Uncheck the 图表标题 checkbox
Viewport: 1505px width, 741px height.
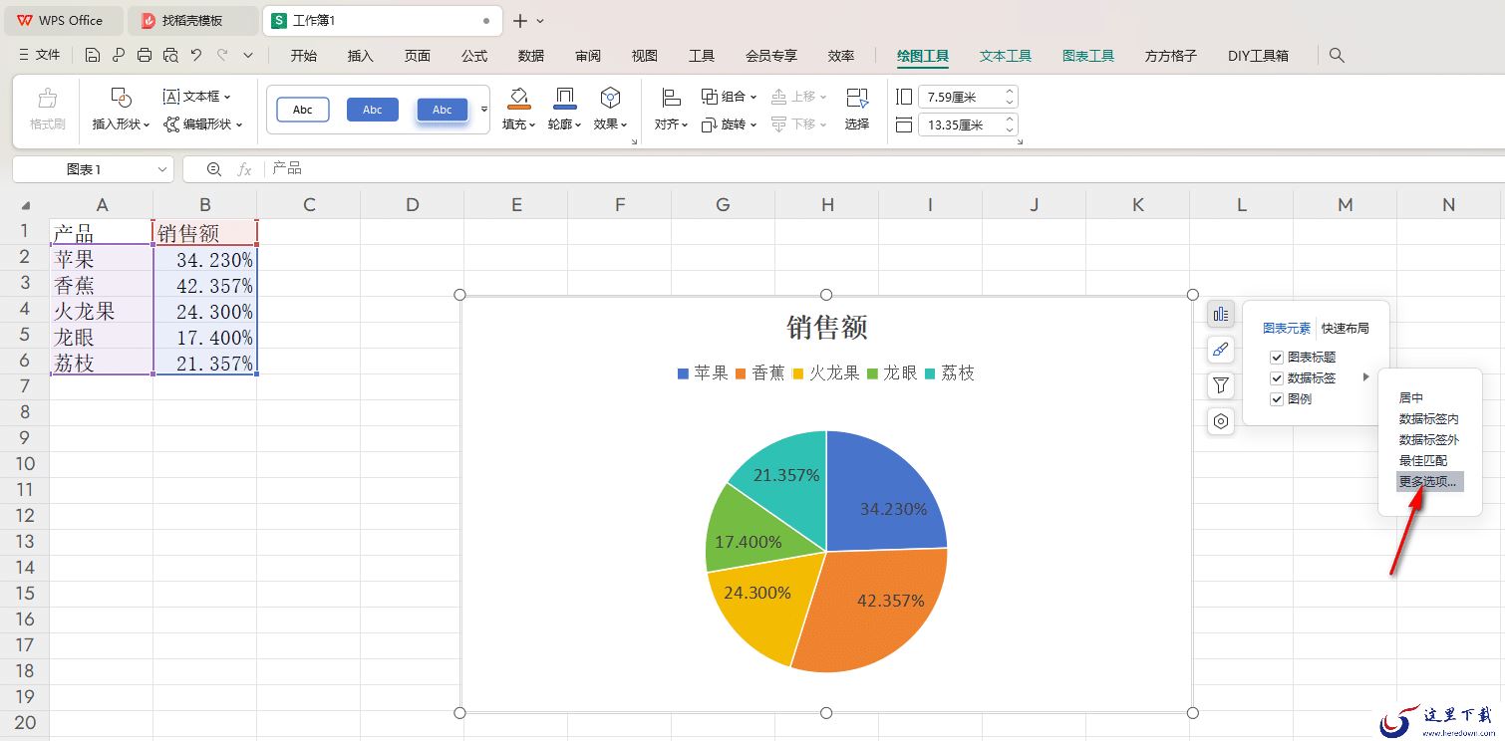coord(1277,358)
